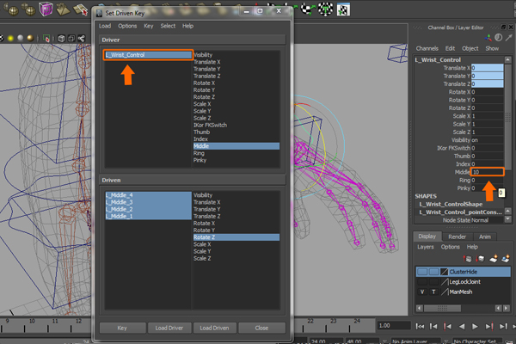
Task: Open the Channels menu in Channel Box
Action: (x=427, y=48)
